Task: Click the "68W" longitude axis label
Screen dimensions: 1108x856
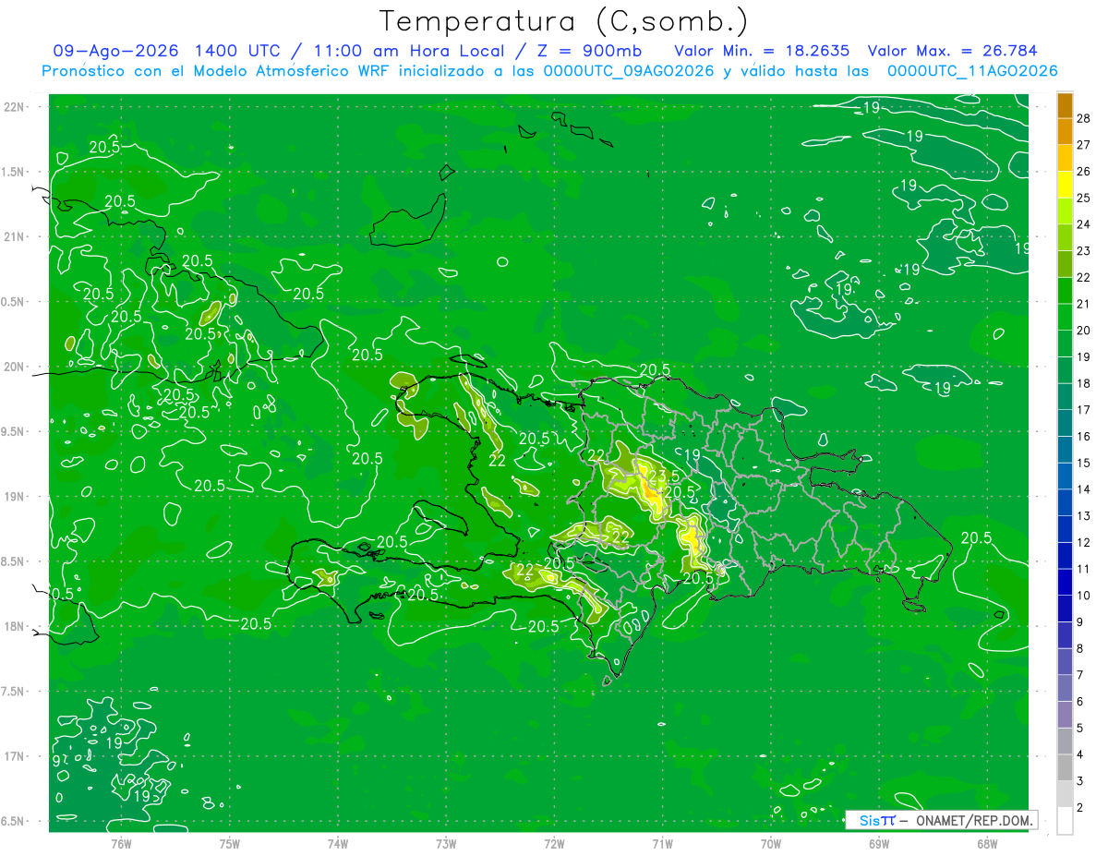Action: (986, 844)
